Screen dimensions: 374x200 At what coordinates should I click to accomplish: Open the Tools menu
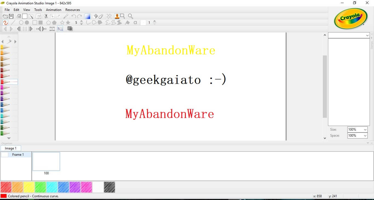pos(38,10)
